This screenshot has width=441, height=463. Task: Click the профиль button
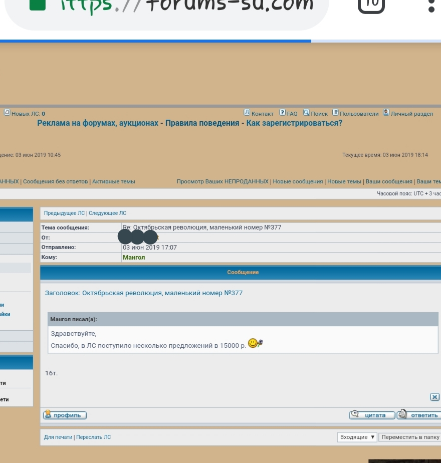coord(65,415)
